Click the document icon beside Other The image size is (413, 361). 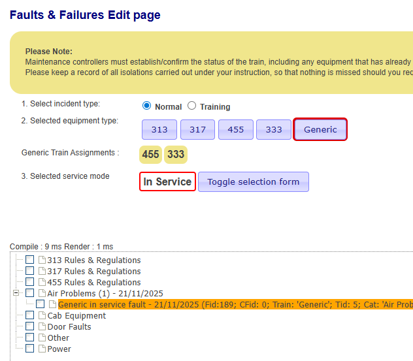[x=42, y=338]
